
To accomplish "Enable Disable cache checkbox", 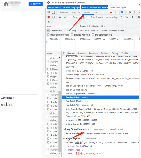I will [x=89, y=17].
